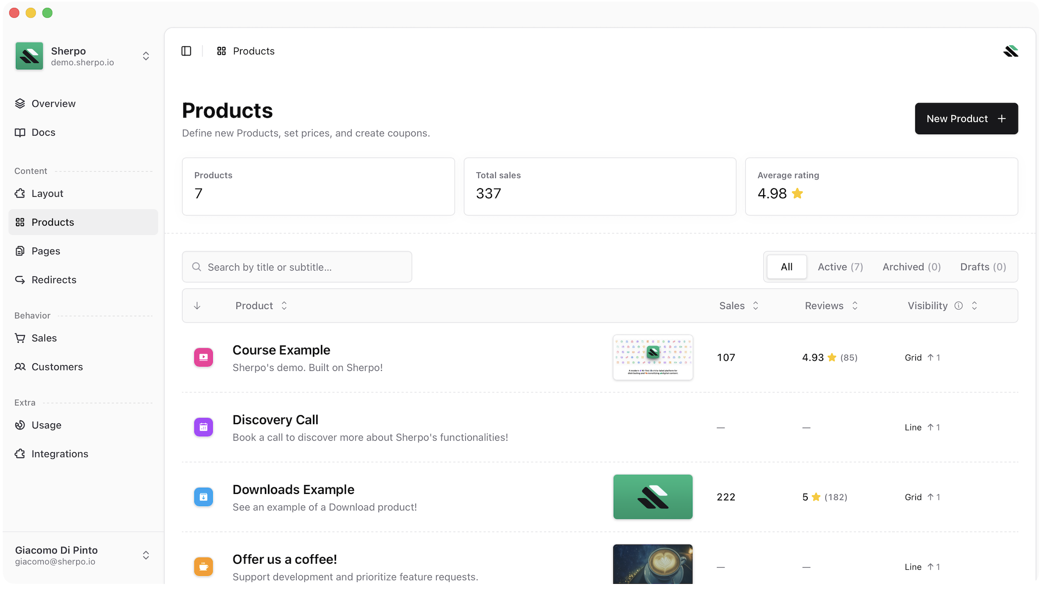The image size is (1042, 589).
Task: Switch to the Archived (0) tab
Action: point(911,267)
